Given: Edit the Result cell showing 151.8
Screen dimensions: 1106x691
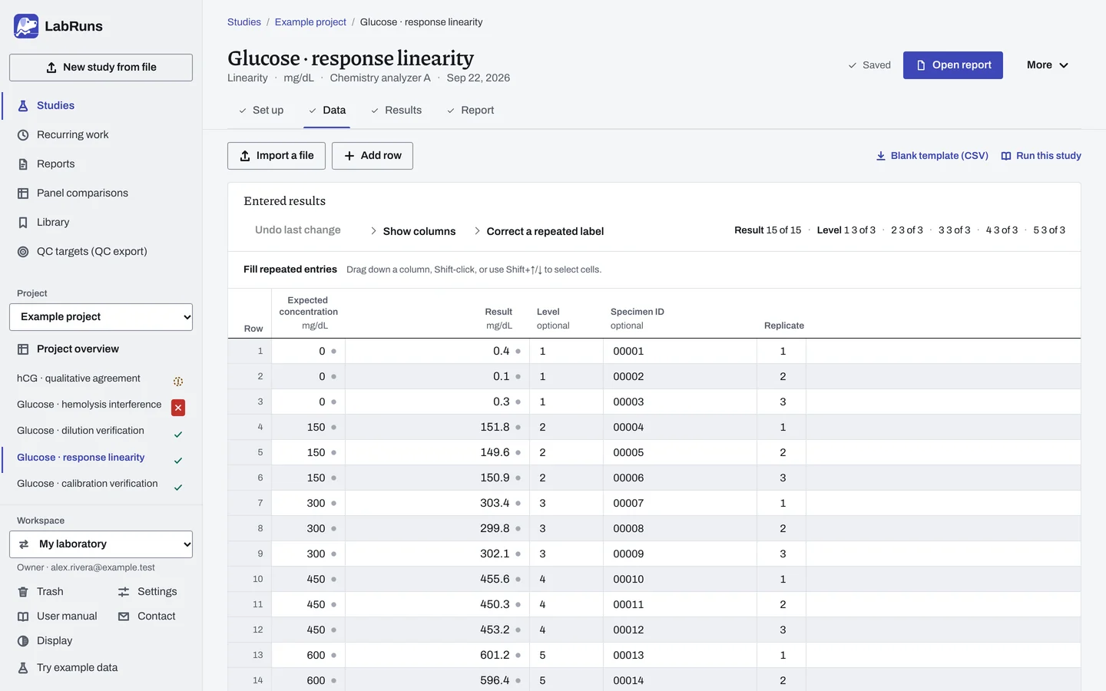Looking at the screenshot, I should point(436,428).
